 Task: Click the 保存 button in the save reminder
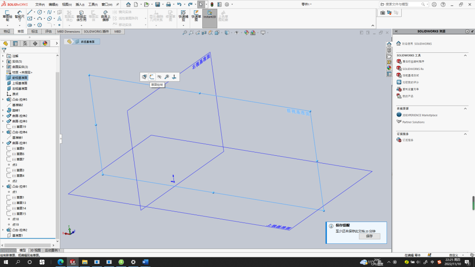(x=369, y=236)
